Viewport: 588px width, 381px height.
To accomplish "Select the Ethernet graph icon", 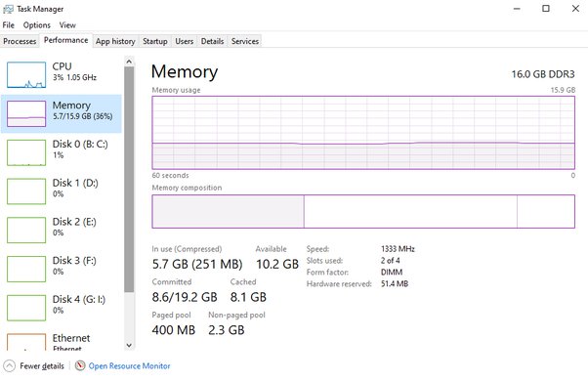I will pyautogui.click(x=26, y=342).
